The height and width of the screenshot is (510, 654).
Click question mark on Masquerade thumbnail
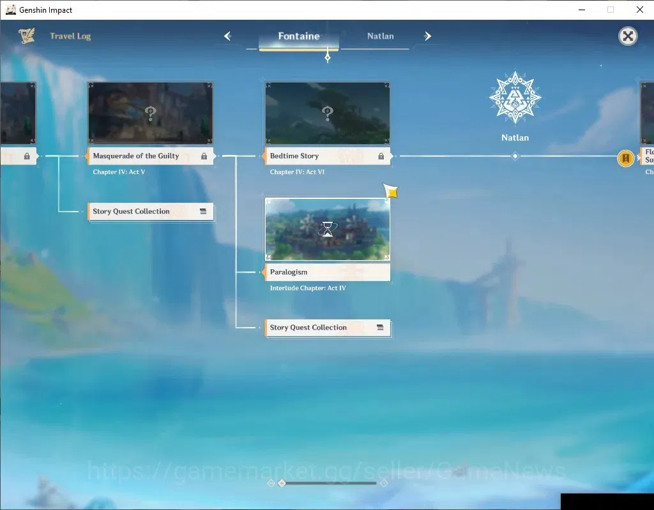coord(150,113)
